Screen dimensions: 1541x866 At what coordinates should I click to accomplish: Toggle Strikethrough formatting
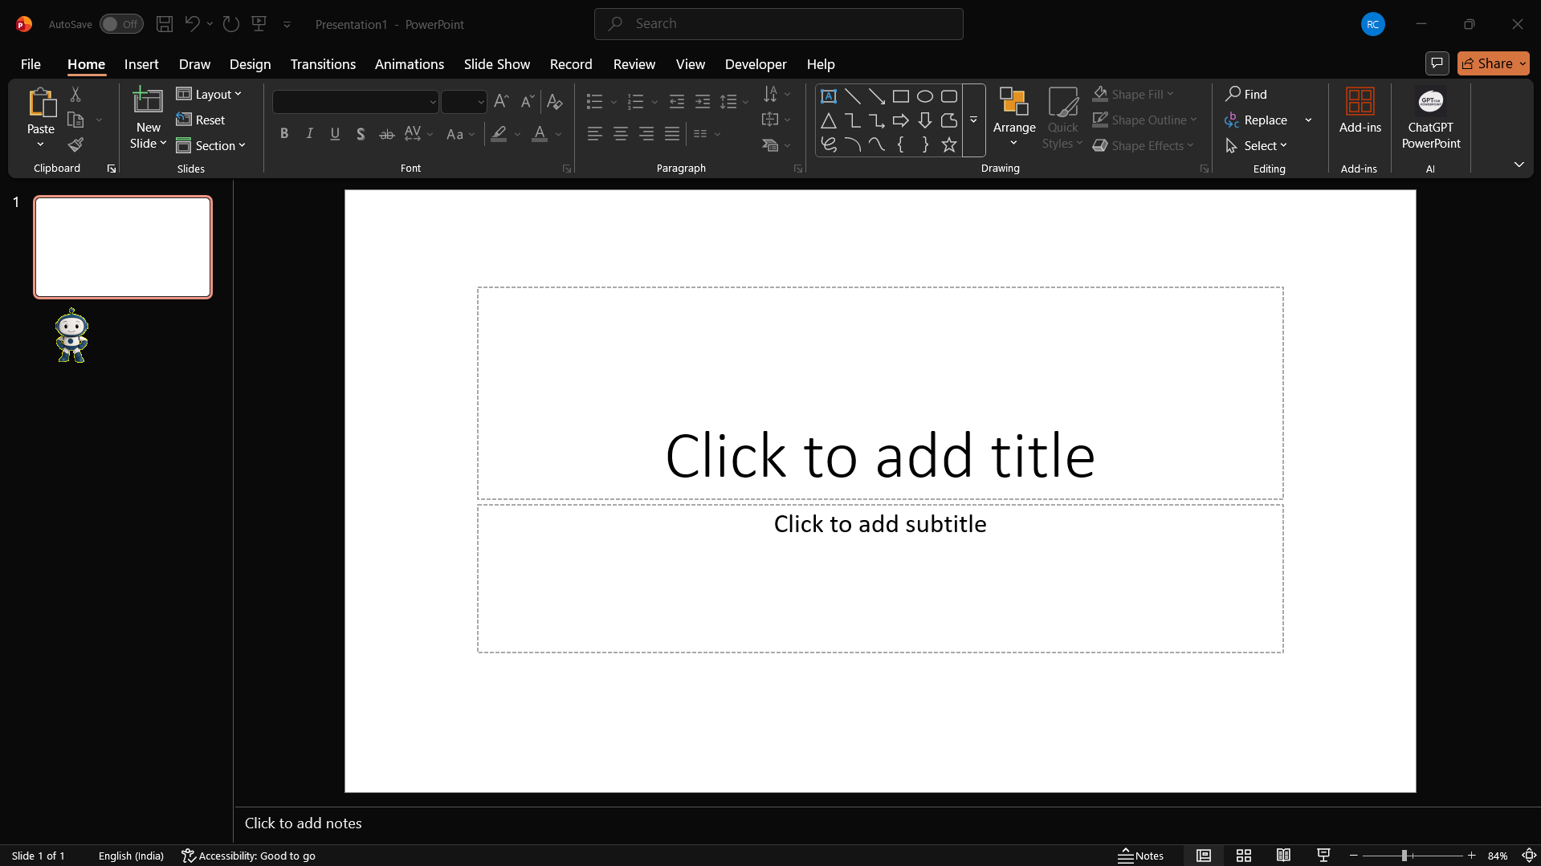click(x=387, y=134)
